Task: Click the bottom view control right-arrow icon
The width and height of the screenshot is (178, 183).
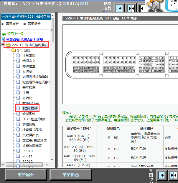Action: click(162, 175)
